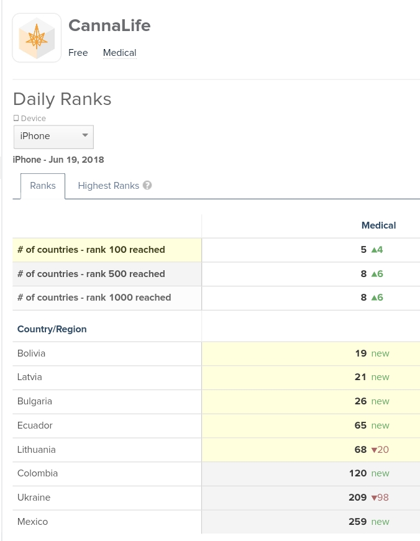Screen dimensions: 420x541
Task: Click green up arrow in rank 1000 row
Action: [x=374, y=298]
